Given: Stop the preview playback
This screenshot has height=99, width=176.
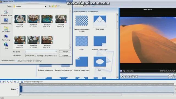Looking at the screenshot, I should tap(126, 76).
